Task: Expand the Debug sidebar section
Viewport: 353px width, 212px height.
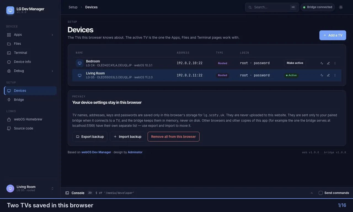Action: pyautogui.click(x=30, y=71)
